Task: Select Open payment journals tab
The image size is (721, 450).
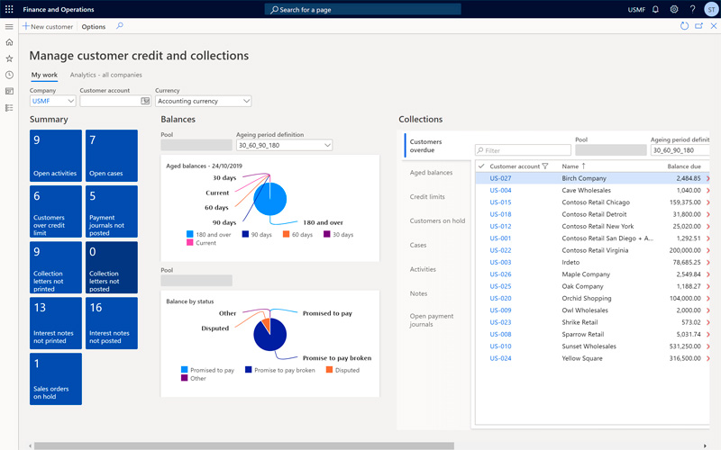Action: 432,320
